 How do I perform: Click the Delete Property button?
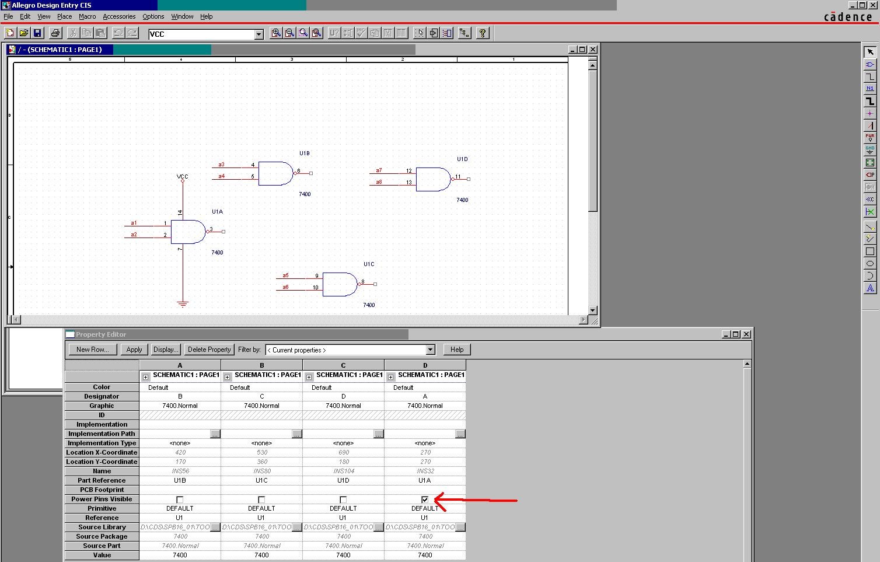(x=209, y=350)
